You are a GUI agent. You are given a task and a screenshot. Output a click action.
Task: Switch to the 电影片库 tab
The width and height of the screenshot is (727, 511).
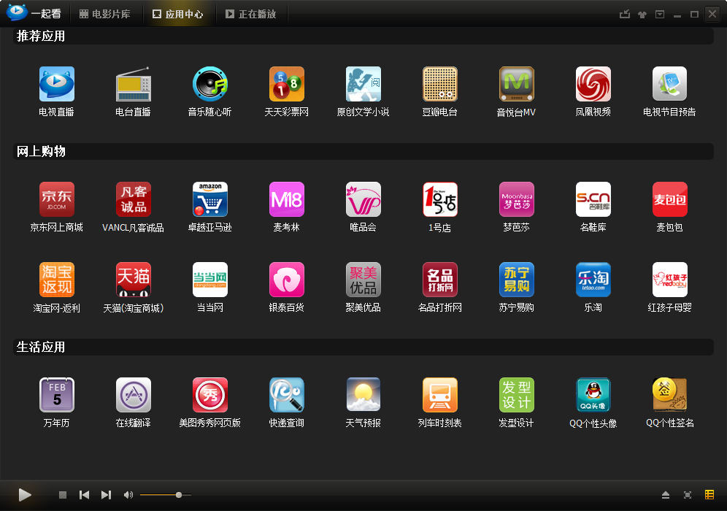point(105,14)
